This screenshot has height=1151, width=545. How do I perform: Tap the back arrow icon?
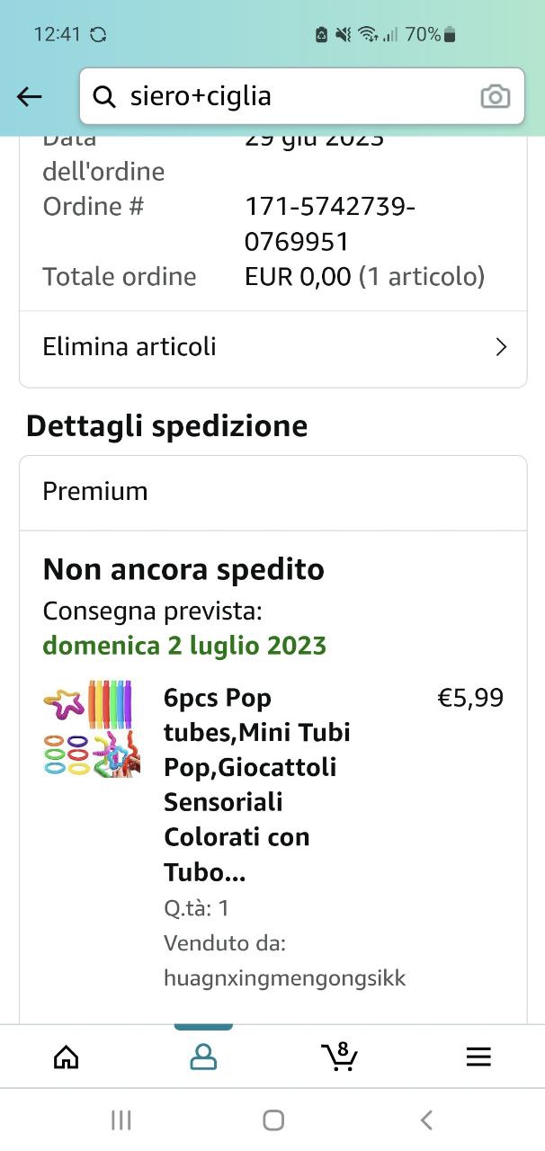30,97
